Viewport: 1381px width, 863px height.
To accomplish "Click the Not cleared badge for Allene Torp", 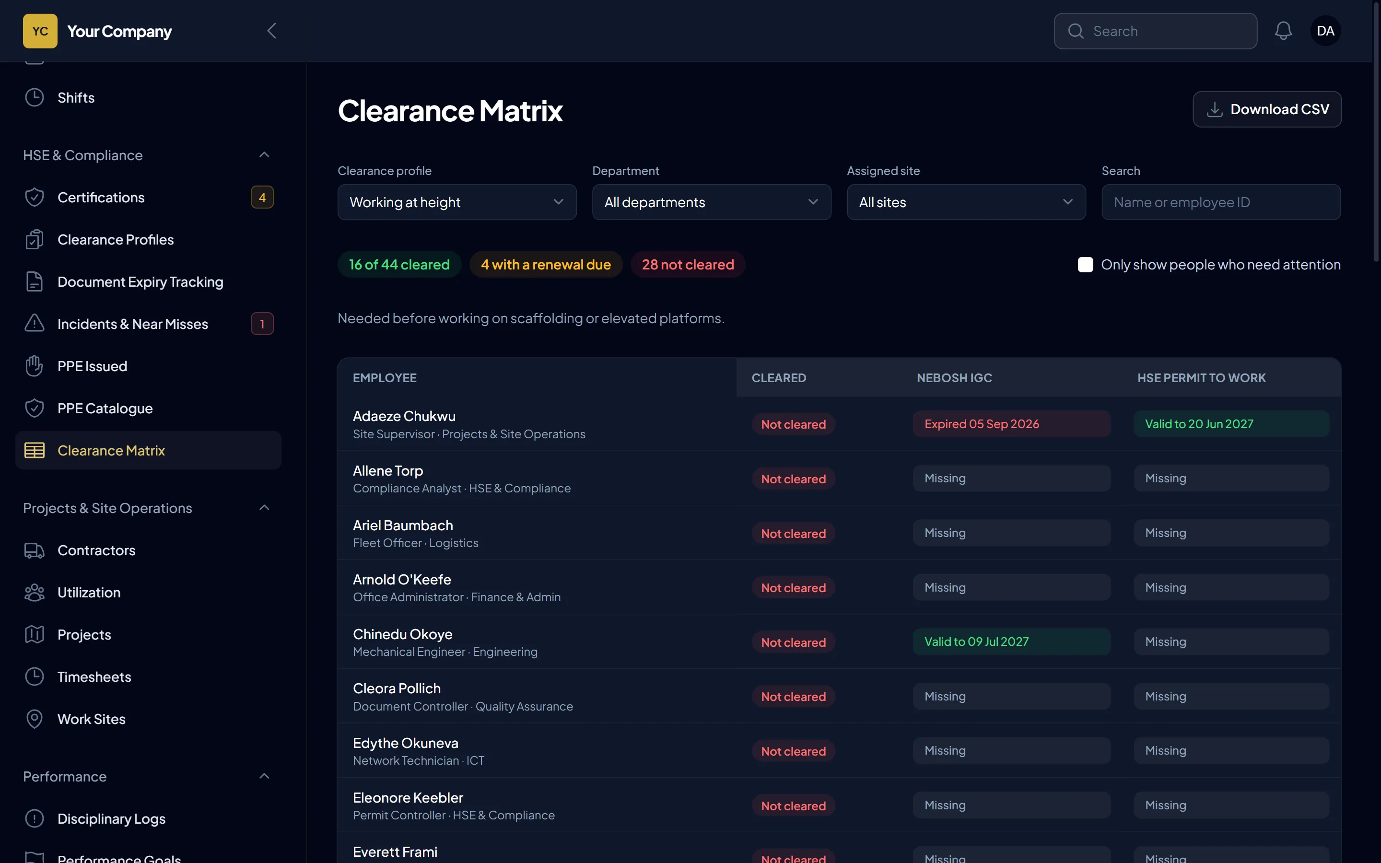I will coord(793,479).
